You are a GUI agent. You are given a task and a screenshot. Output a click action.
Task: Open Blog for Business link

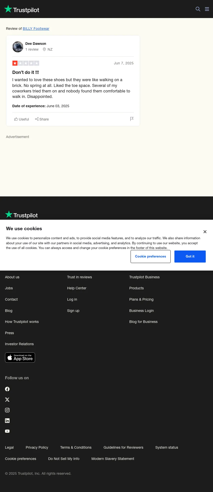tap(143, 322)
